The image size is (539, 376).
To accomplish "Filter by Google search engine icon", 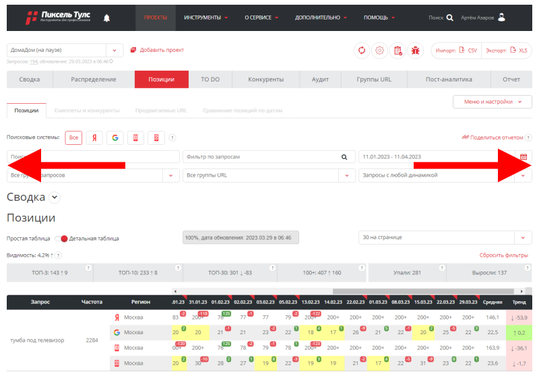I will pyautogui.click(x=115, y=138).
